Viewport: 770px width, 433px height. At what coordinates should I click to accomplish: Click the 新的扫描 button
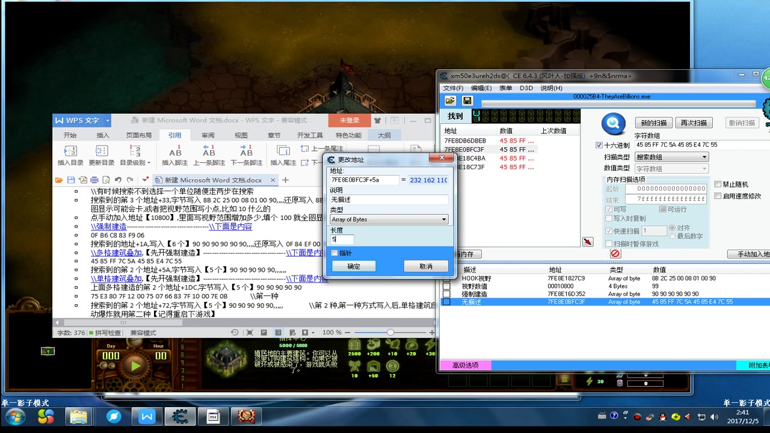(x=653, y=123)
